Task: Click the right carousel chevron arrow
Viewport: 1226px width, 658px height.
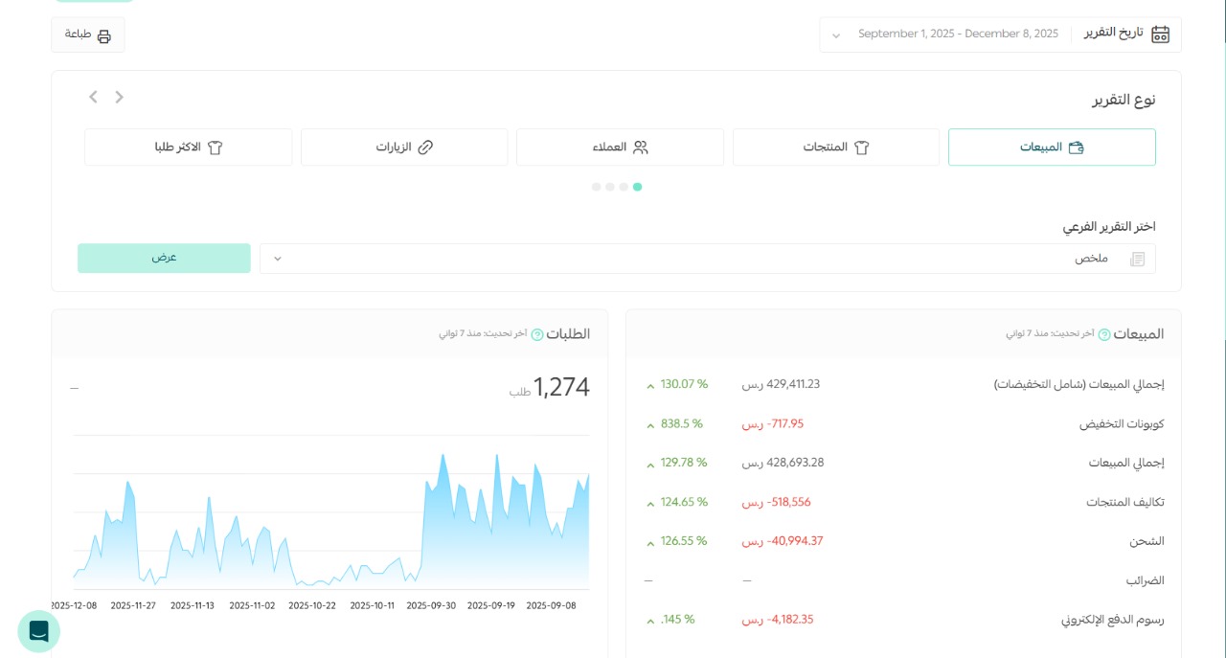Action: coord(119,97)
